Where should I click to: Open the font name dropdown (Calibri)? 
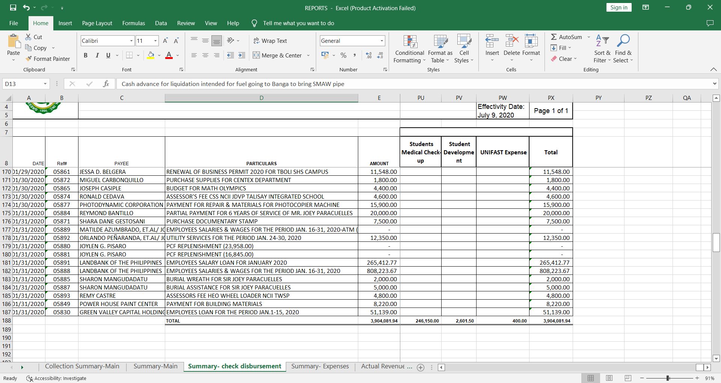(131, 41)
